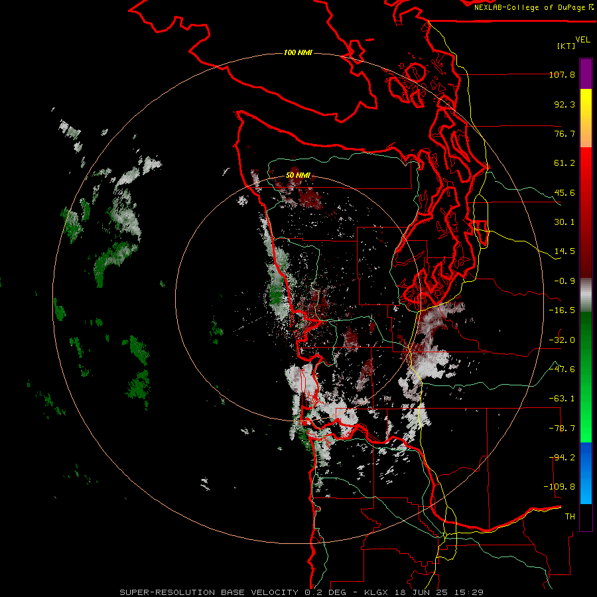Click the -16.5 velocity scale value
Image resolution: width=597 pixels, height=597 pixels.
coord(563,310)
